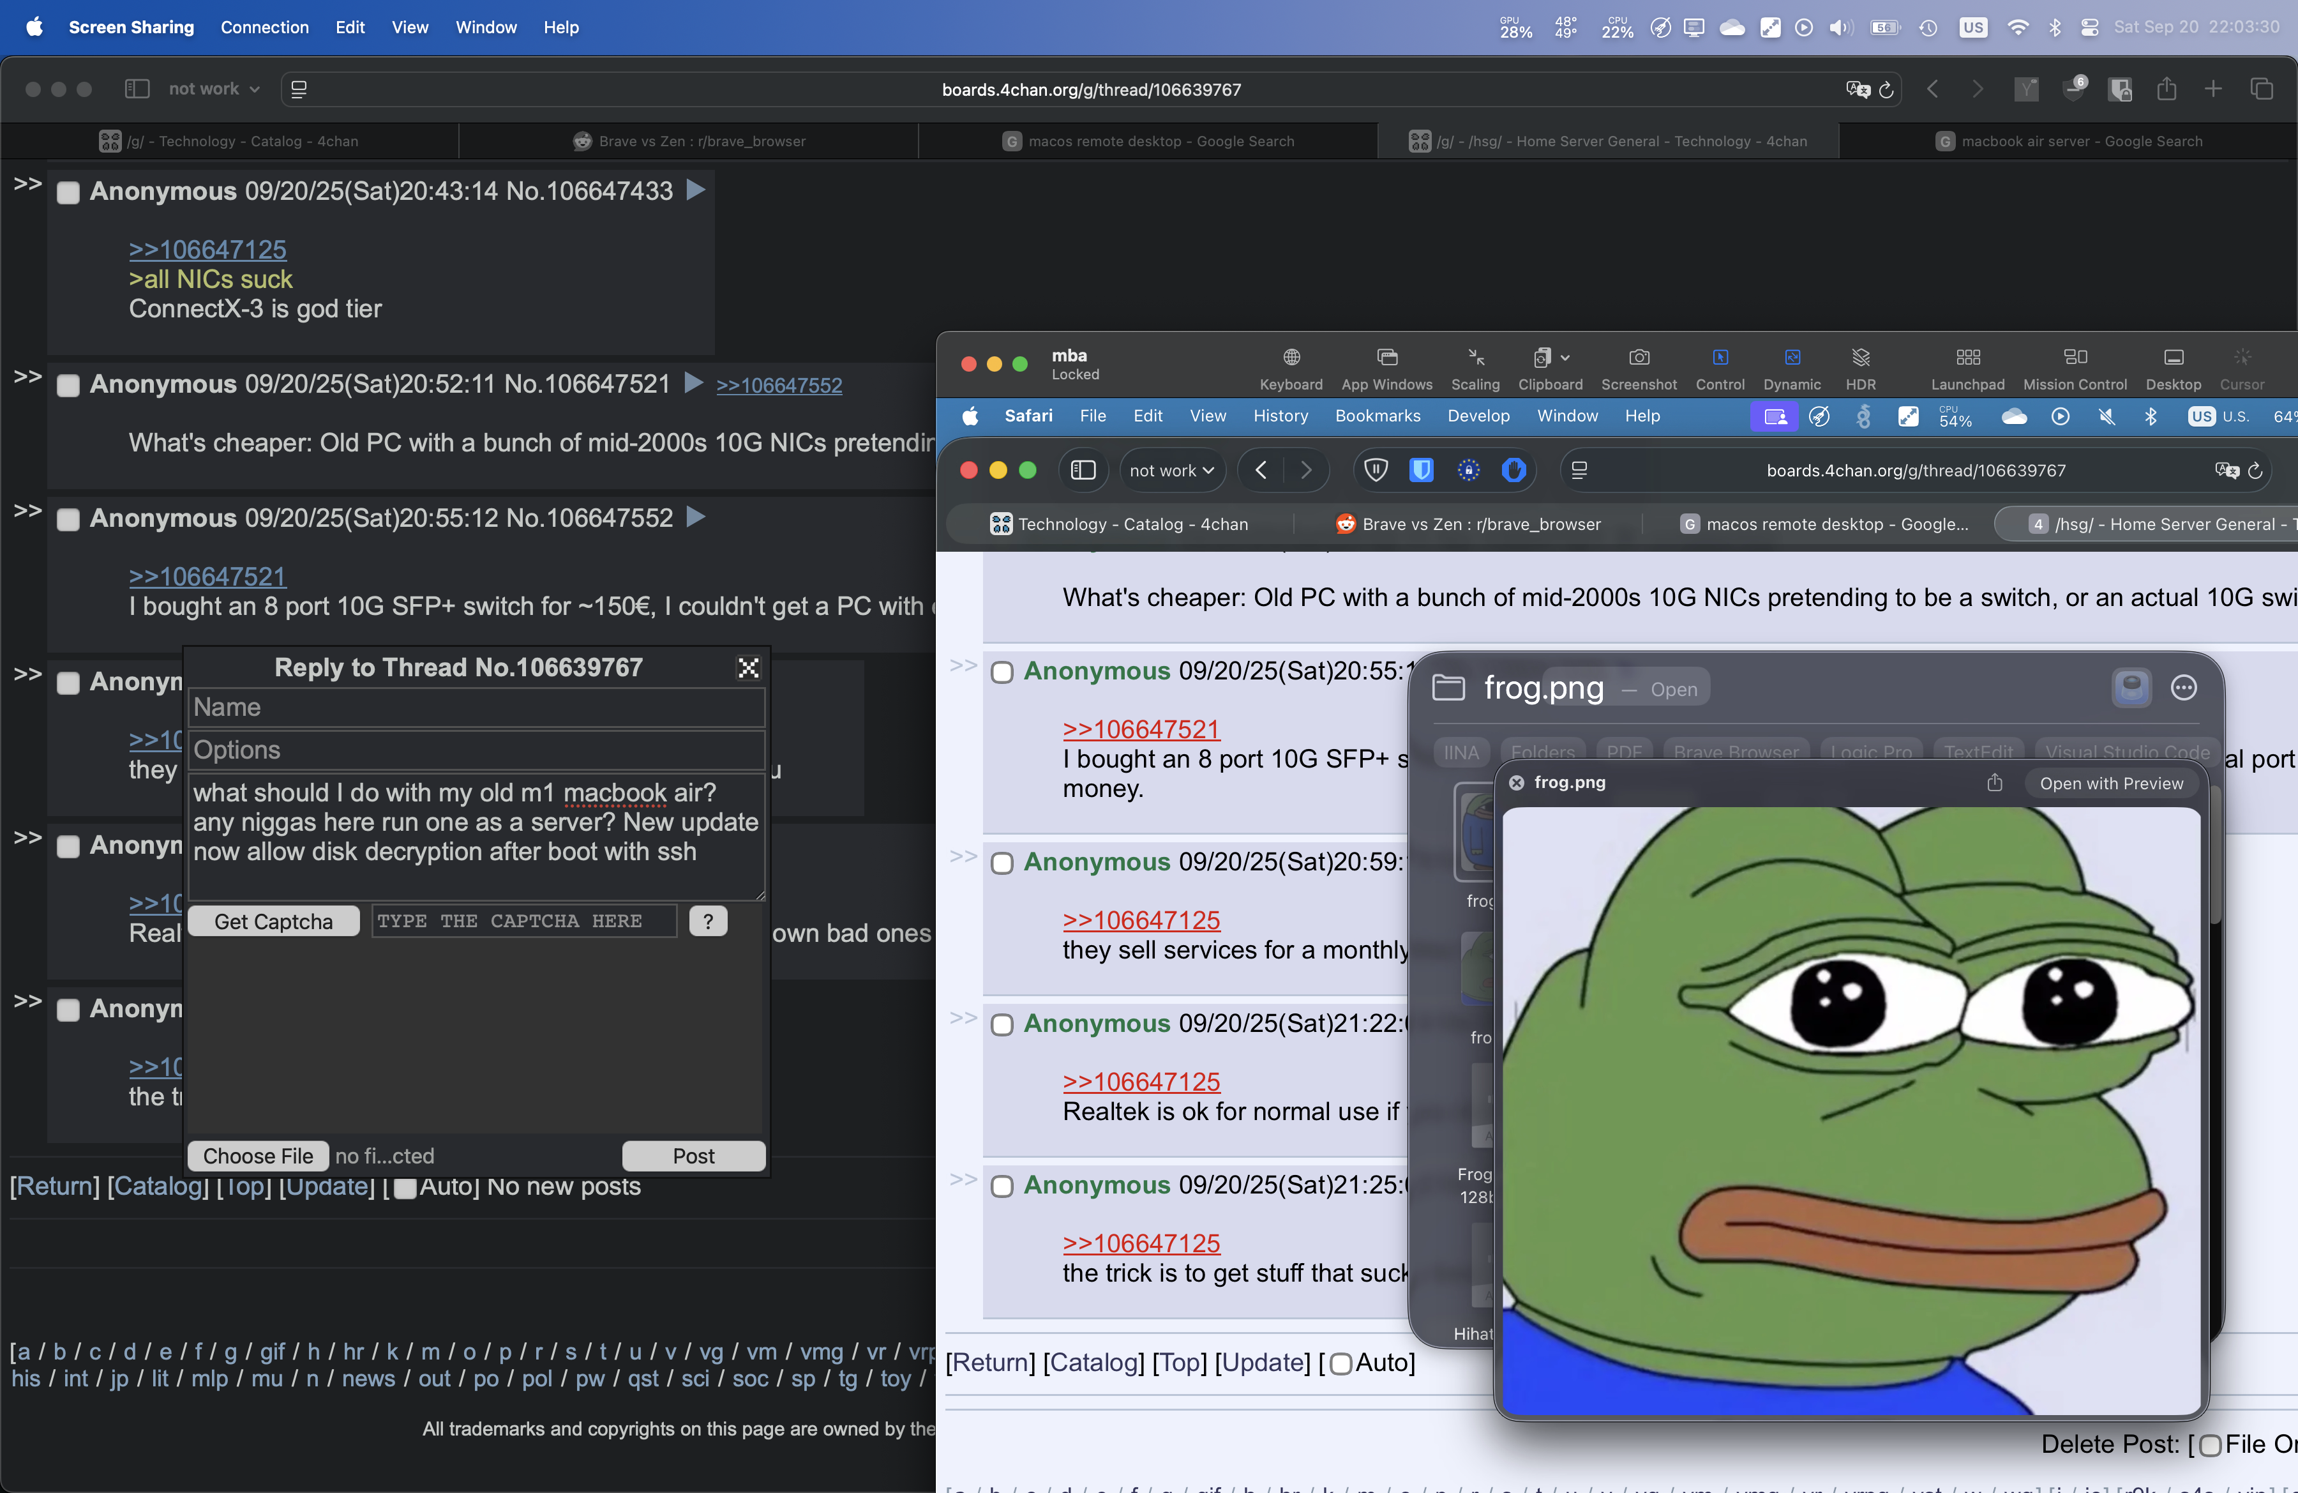Expand post menu arrow for No.106647521
Viewport: 2298px width, 1493px height.
(693, 383)
